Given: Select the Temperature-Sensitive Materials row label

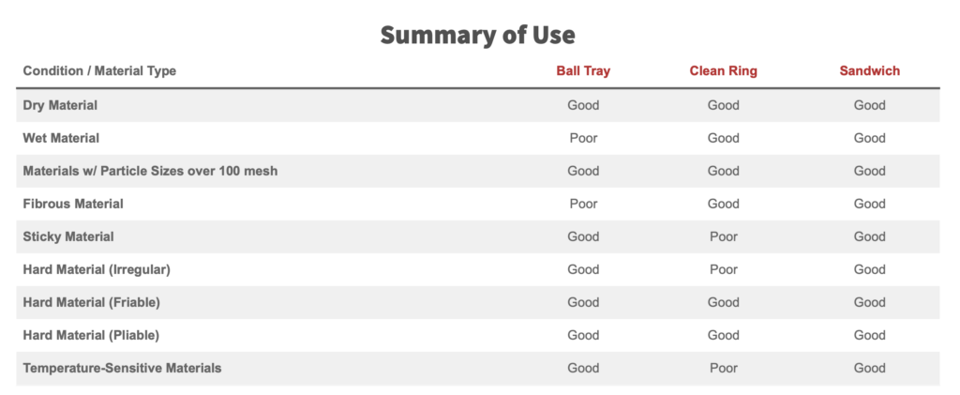Looking at the screenshot, I should click(123, 369).
